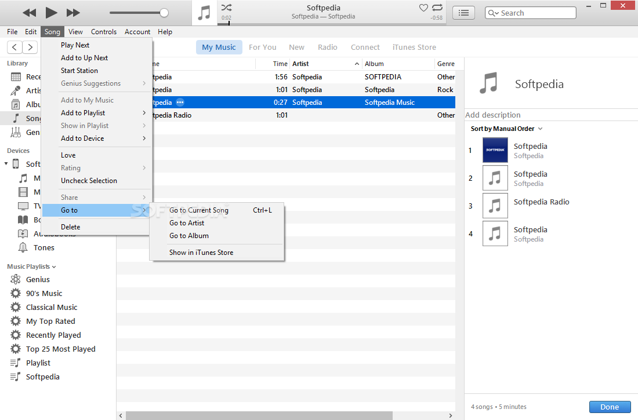Screen dimensions: 638x420
Task: Expand the Go to submenu item
Action: tap(97, 210)
